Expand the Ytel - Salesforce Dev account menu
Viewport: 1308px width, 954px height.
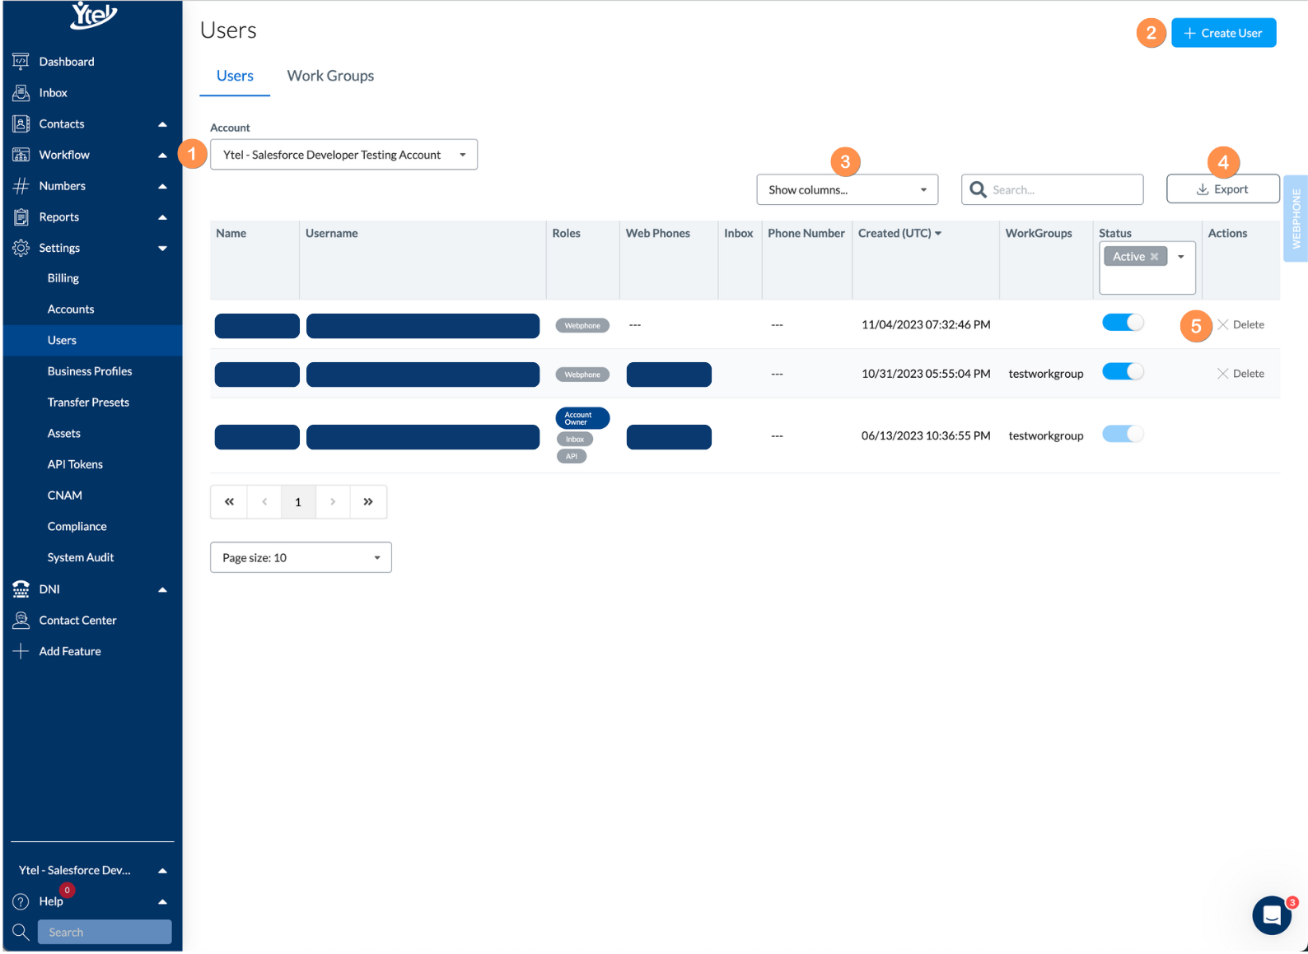pos(162,871)
